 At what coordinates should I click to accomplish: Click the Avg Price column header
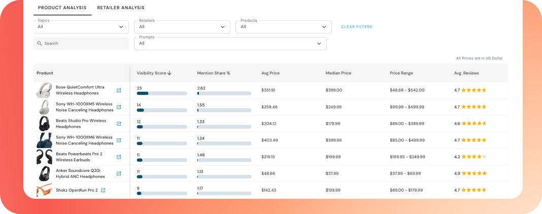coord(270,73)
